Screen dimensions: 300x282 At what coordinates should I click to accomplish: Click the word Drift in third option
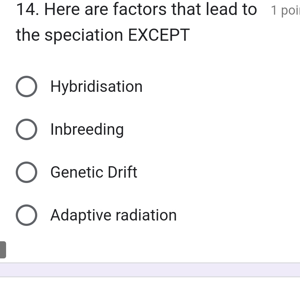coord(122,172)
